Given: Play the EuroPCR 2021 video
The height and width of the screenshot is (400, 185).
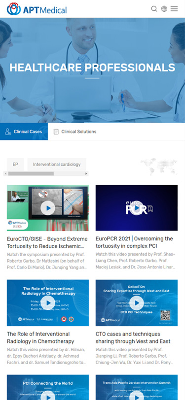Looking at the screenshot, I should pos(137,208).
